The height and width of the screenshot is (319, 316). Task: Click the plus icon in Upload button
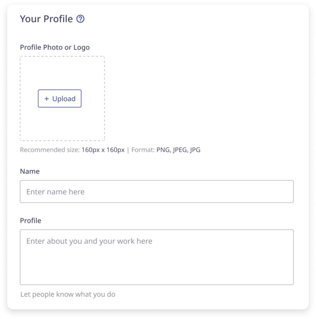(47, 99)
